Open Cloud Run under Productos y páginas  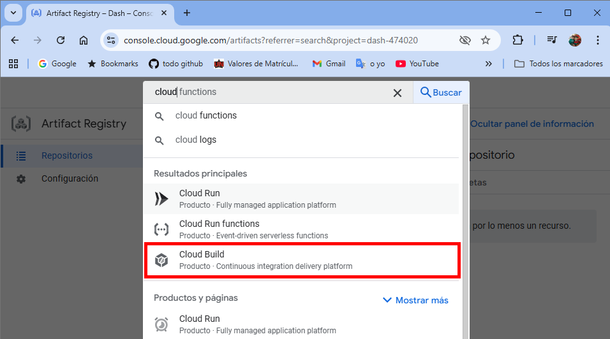(301, 324)
